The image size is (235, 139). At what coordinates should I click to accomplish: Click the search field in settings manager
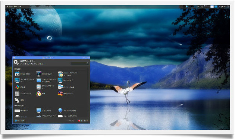click(79, 63)
